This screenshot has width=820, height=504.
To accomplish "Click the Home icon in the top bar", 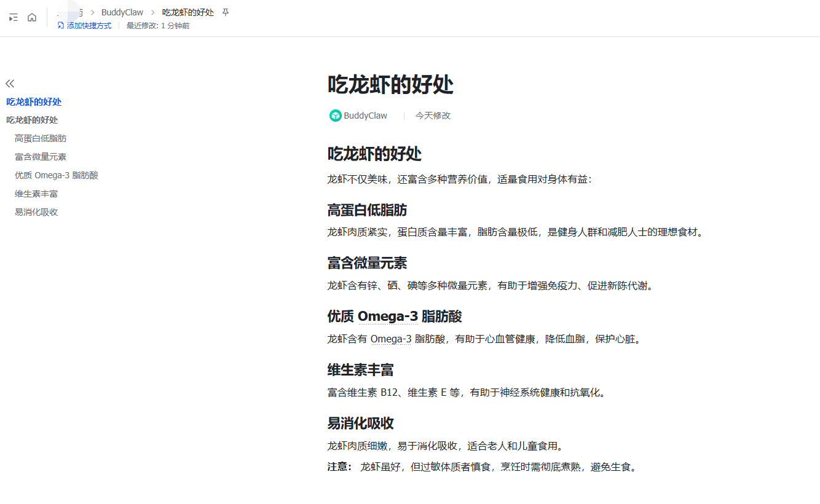I will click(31, 17).
